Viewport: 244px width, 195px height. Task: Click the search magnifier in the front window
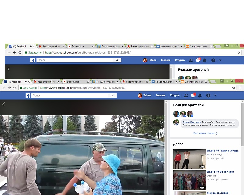point(112,95)
